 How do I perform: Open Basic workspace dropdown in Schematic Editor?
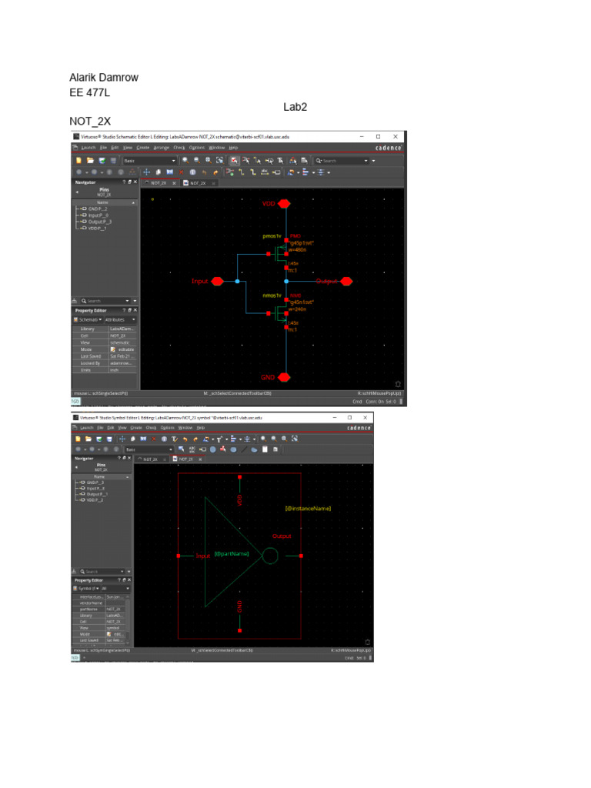click(150, 161)
